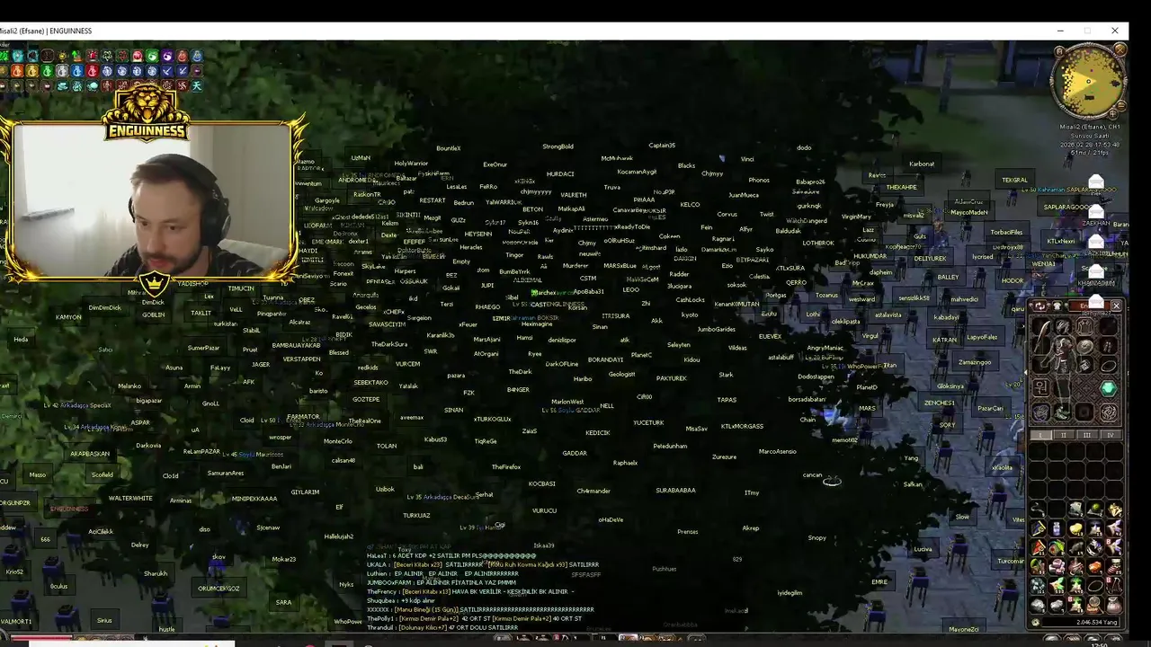Click the green potion buff icon

click(x=47, y=70)
